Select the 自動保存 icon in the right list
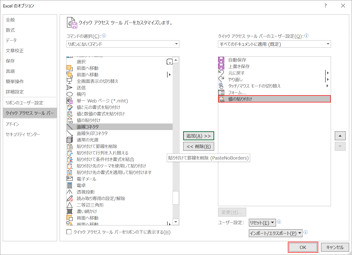Screen dimensions: 352x255 (x=221, y=60)
